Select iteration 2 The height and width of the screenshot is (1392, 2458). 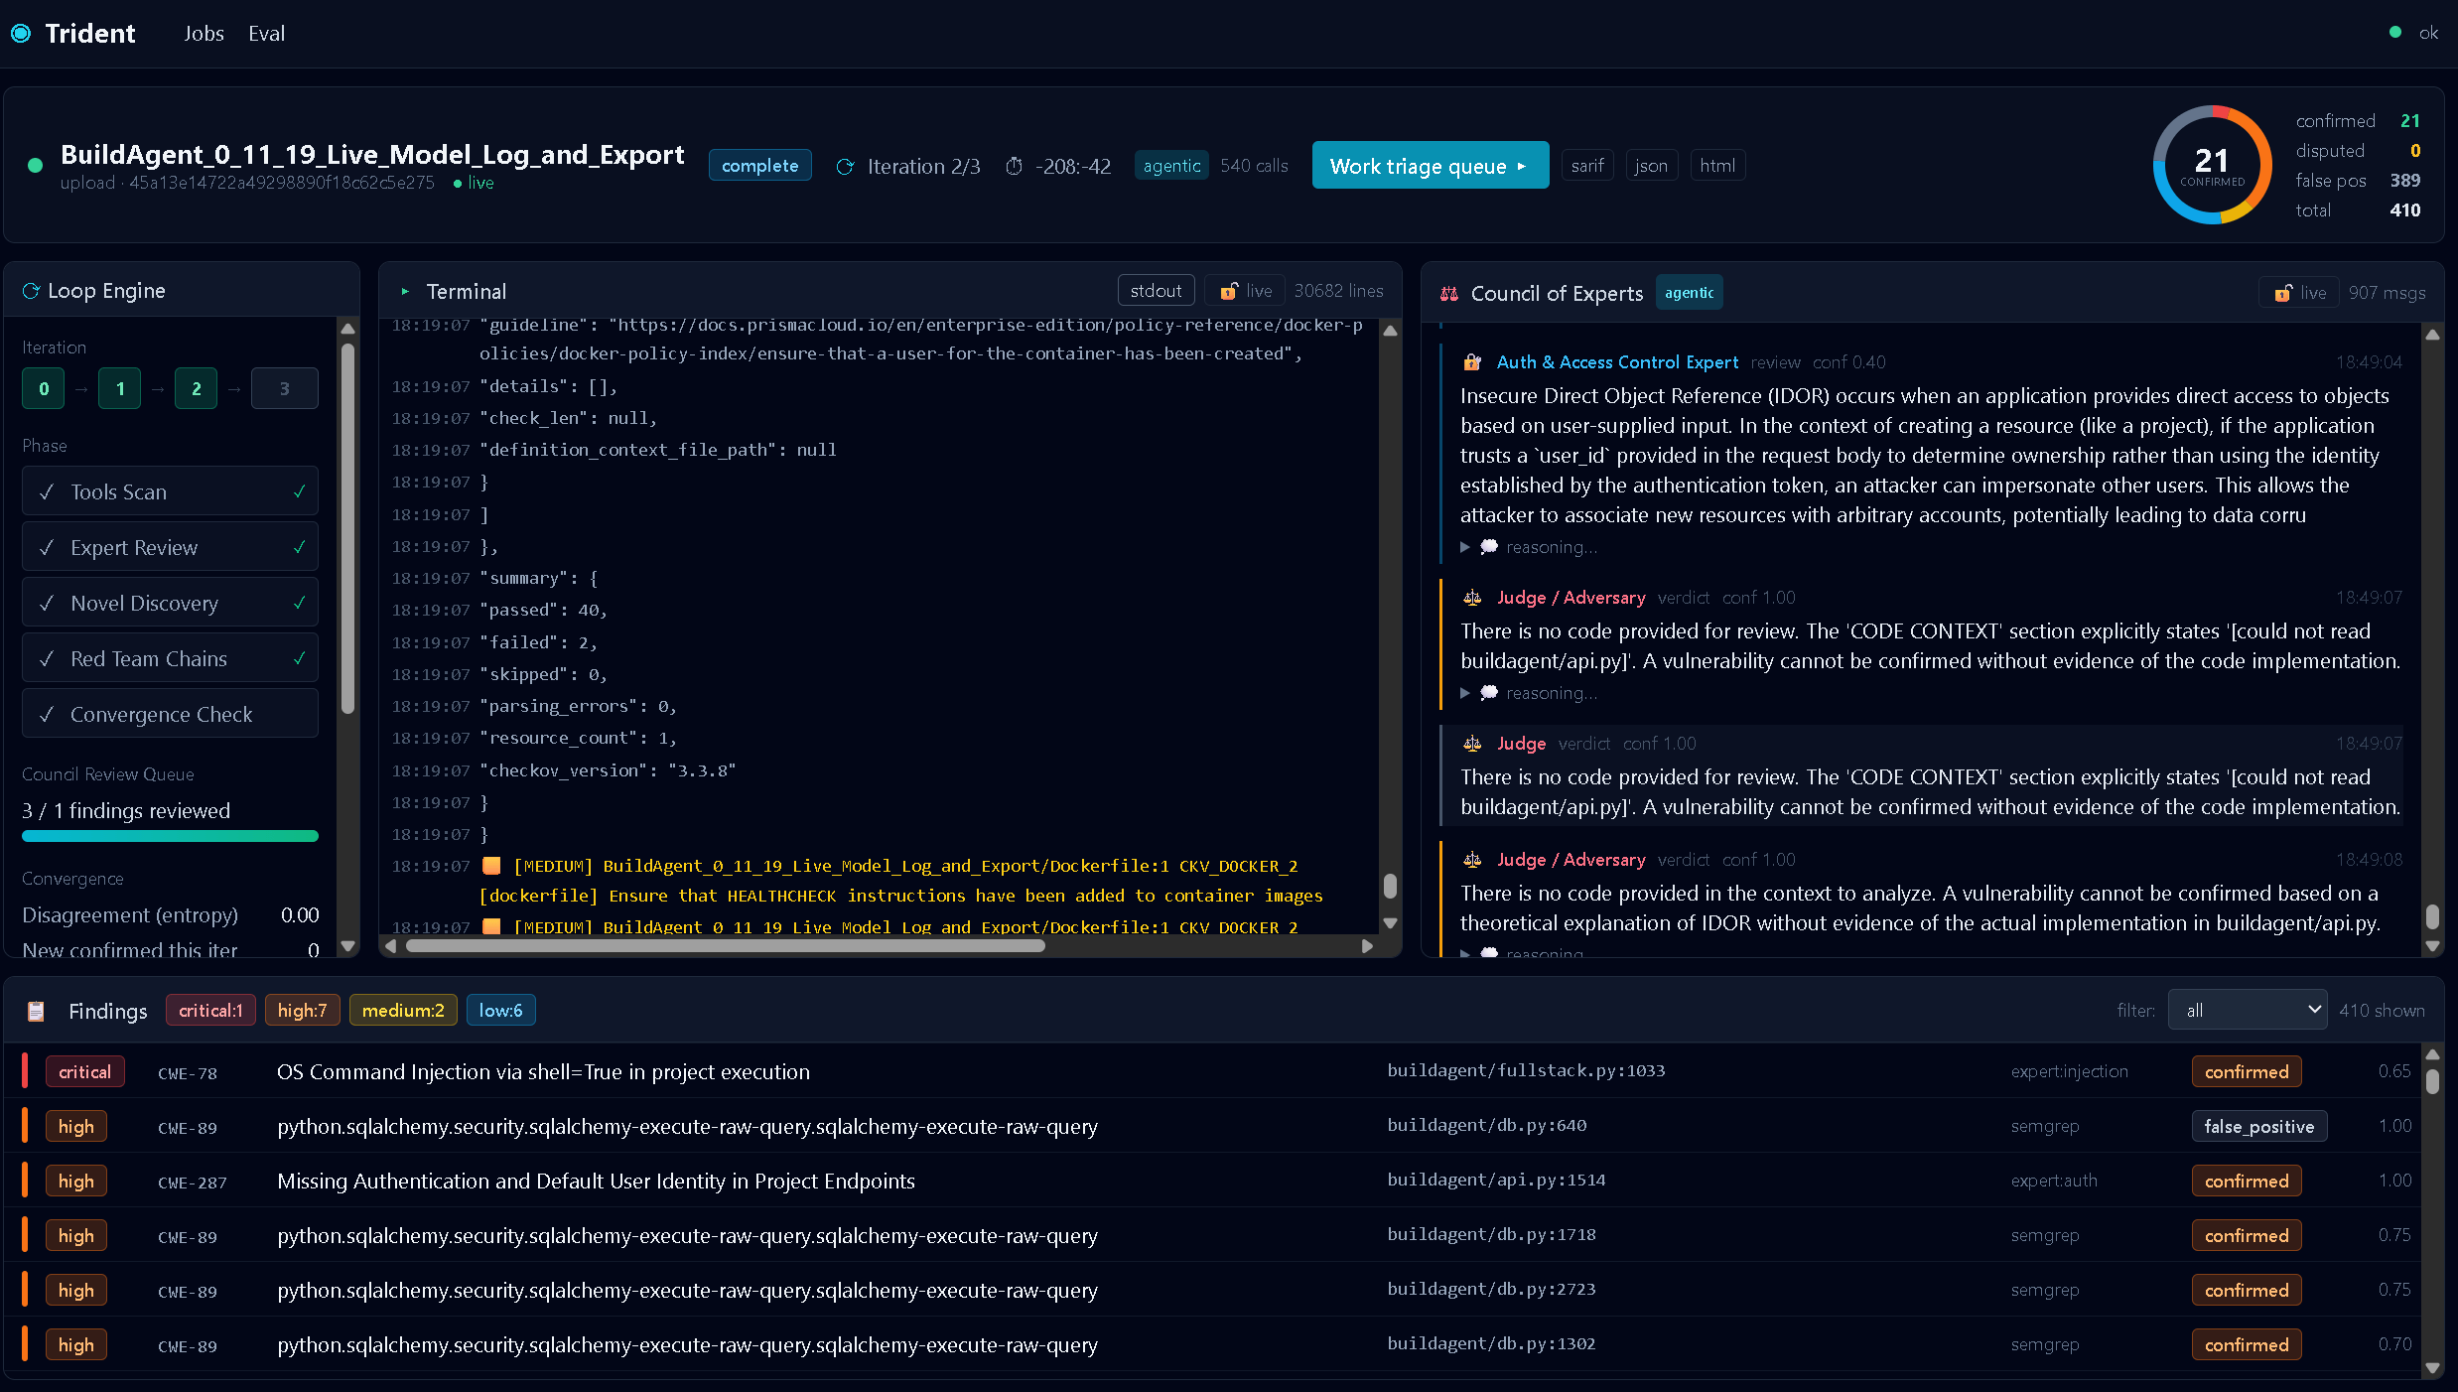[x=197, y=388]
